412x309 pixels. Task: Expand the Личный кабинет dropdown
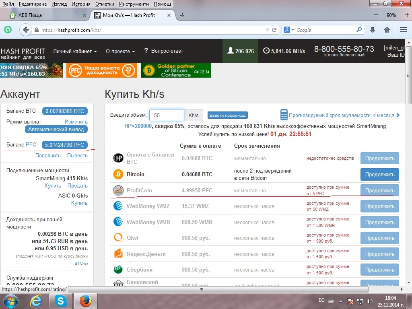[x=75, y=51]
